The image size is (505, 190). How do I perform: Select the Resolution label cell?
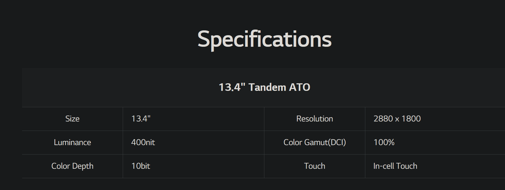click(x=314, y=119)
